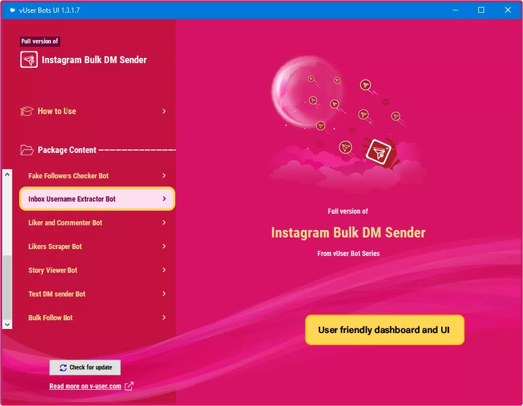This screenshot has height=406, width=523.
Task: Click the external link icon beside v-user.com
Action: [129, 386]
